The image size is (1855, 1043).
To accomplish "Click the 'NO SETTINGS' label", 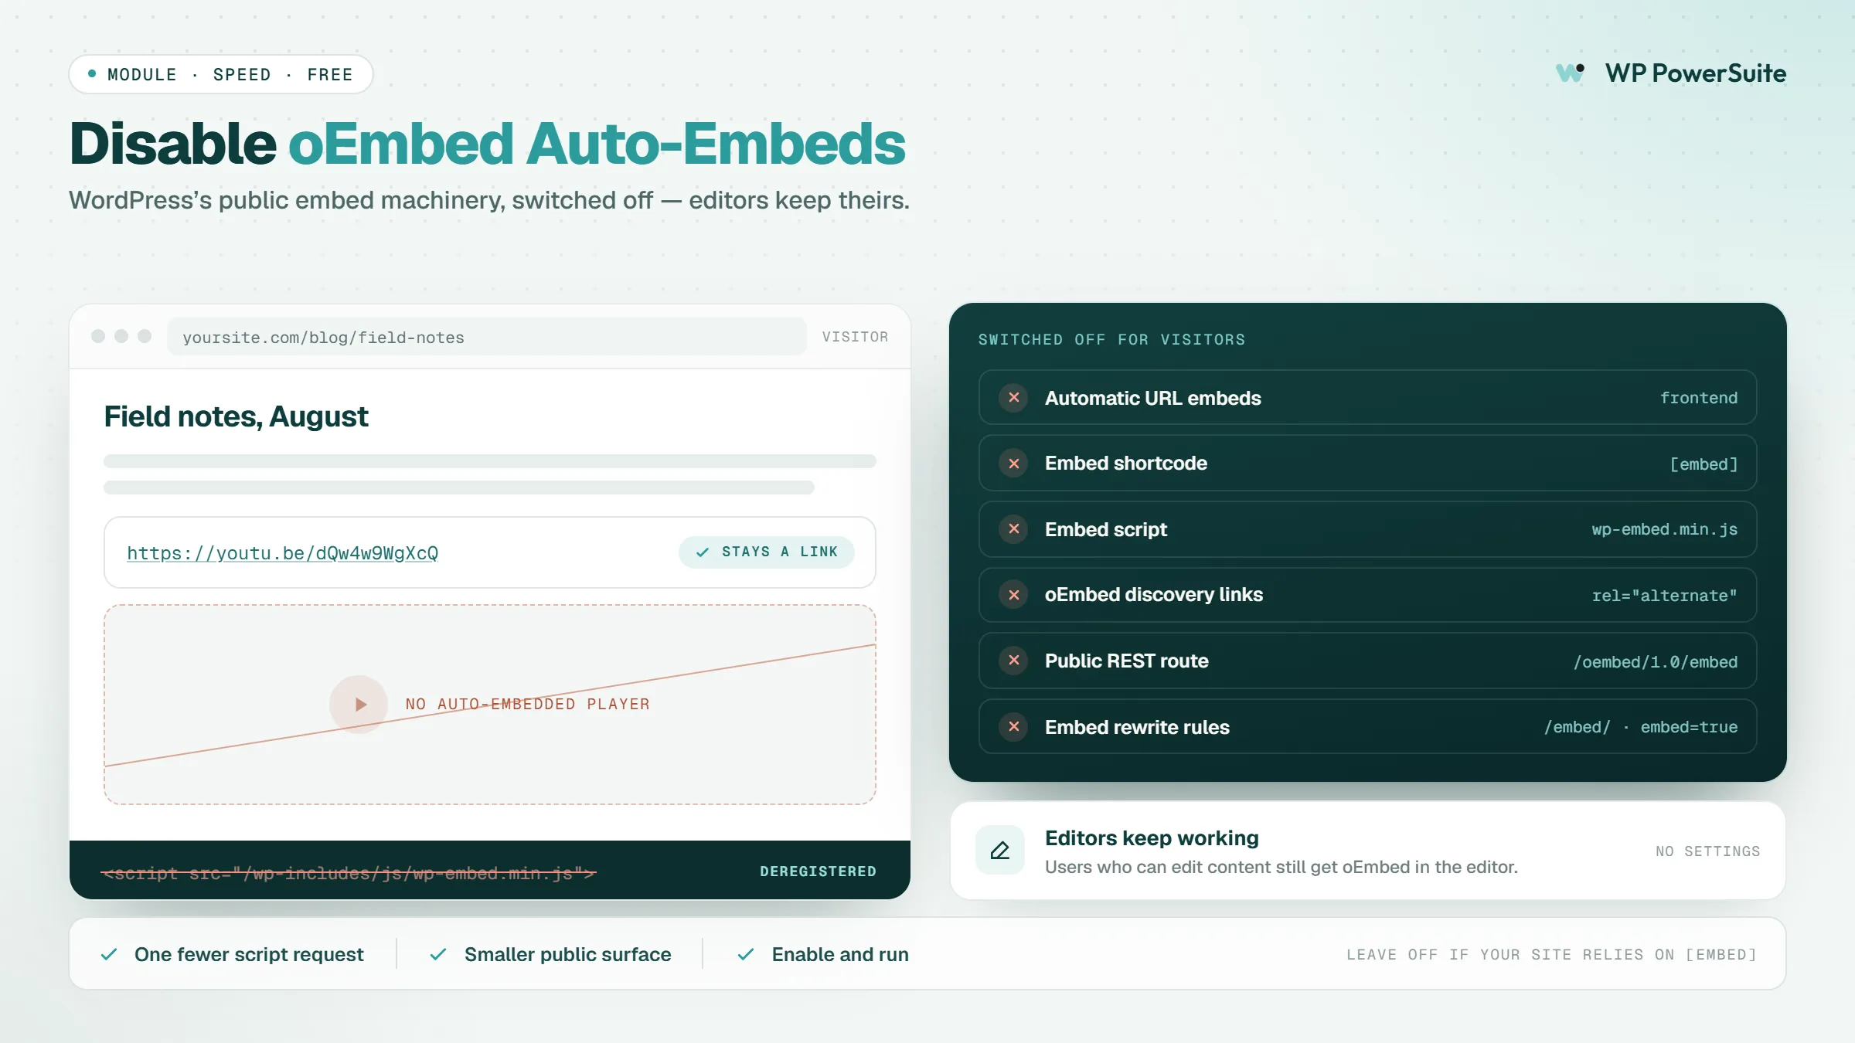I will coord(1708,851).
